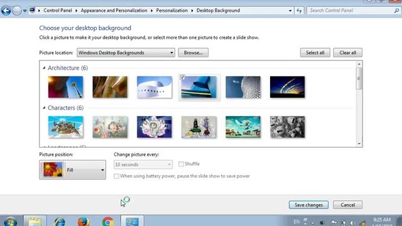The height and width of the screenshot is (226, 402).
Task: Pick the grayscale creatures character wallpaper
Action: pyautogui.click(x=288, y=127)
